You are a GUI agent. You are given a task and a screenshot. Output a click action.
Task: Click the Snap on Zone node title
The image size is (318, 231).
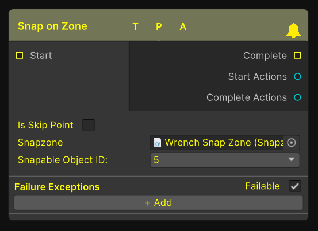[52, 26]
